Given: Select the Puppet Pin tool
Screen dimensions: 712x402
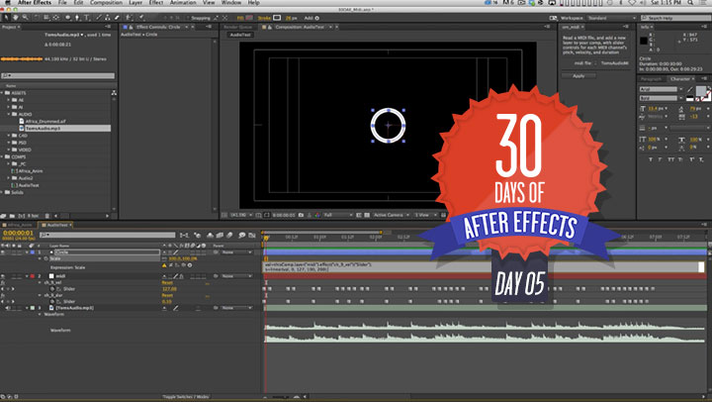Looking at the screenshot, I should 141,18.
